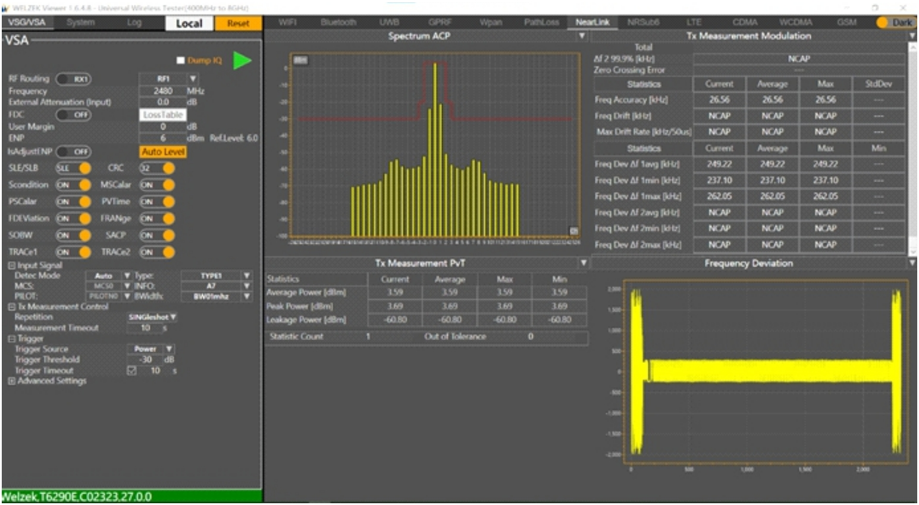Enable the Dump IQ checkbox
919x505 pixels.
[181, 61]
